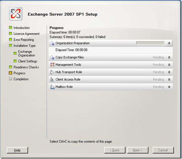
Task: Expand the Mailbox Role section
Action: pos(169,87)
